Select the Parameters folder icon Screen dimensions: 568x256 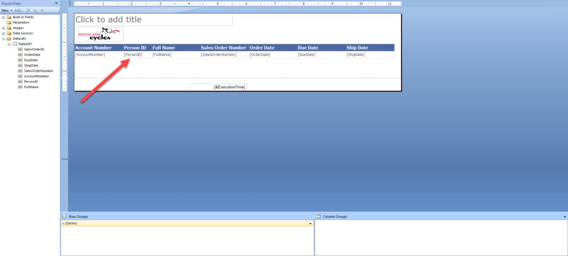[9, 22]
